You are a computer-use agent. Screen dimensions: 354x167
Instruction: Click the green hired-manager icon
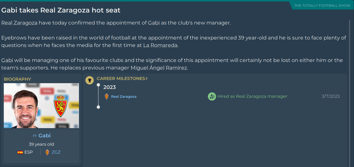coord(212,96)
